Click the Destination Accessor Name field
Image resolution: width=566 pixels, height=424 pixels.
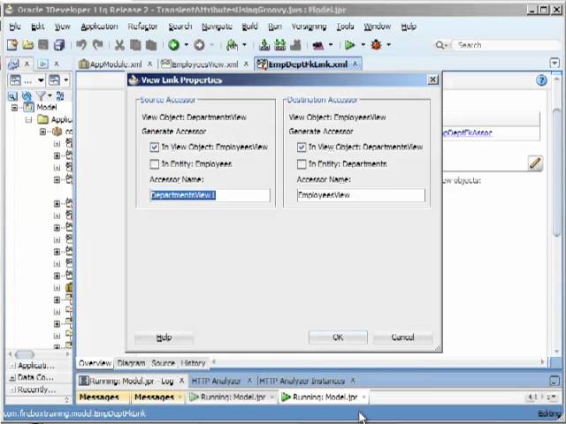coord(361,195)
